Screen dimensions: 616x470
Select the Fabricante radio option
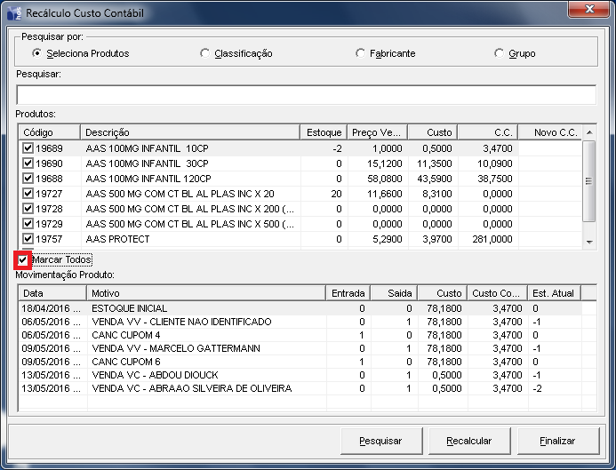coord(361,53)
